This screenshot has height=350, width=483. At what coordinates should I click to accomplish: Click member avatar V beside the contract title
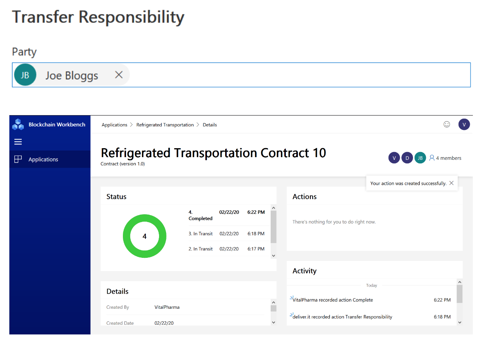(x=394, y=158)
